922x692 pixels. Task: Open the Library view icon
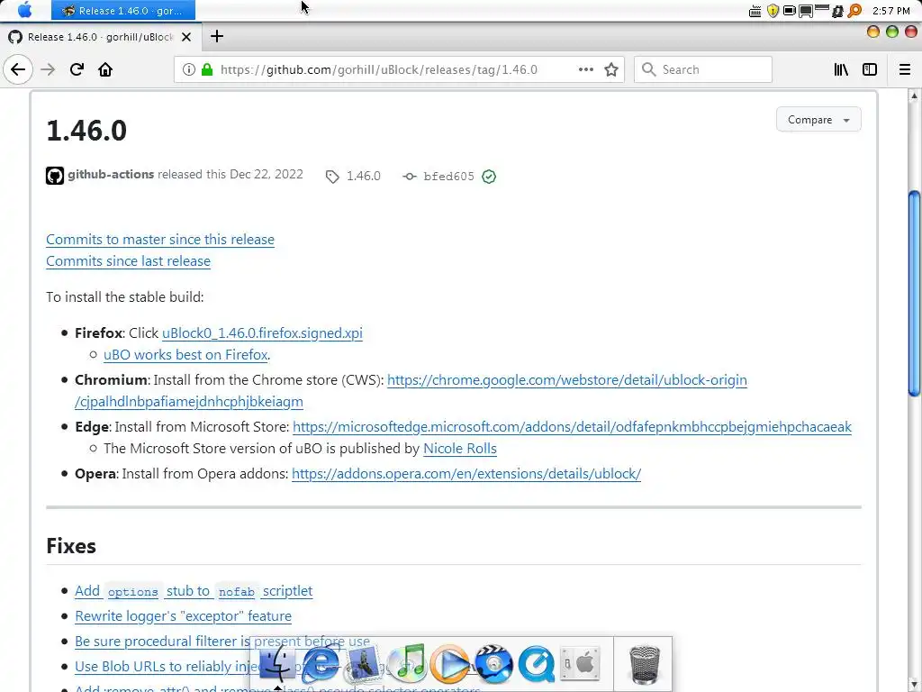point(841,69)
